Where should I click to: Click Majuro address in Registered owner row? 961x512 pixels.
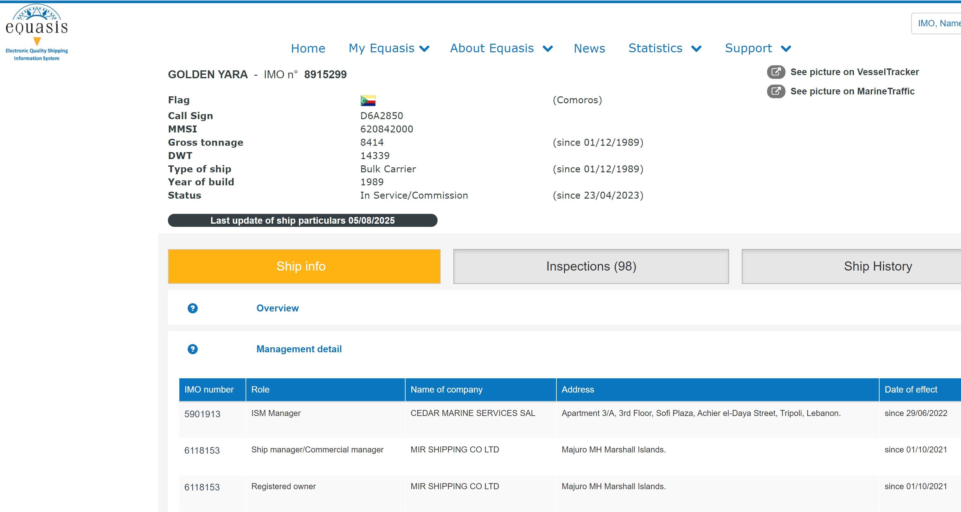tap(614, 487)
